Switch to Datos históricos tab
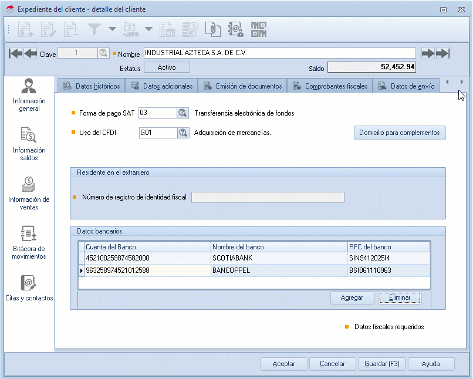Image resolution: width=473 pixels, height=379 pixels. coord(92,86)
